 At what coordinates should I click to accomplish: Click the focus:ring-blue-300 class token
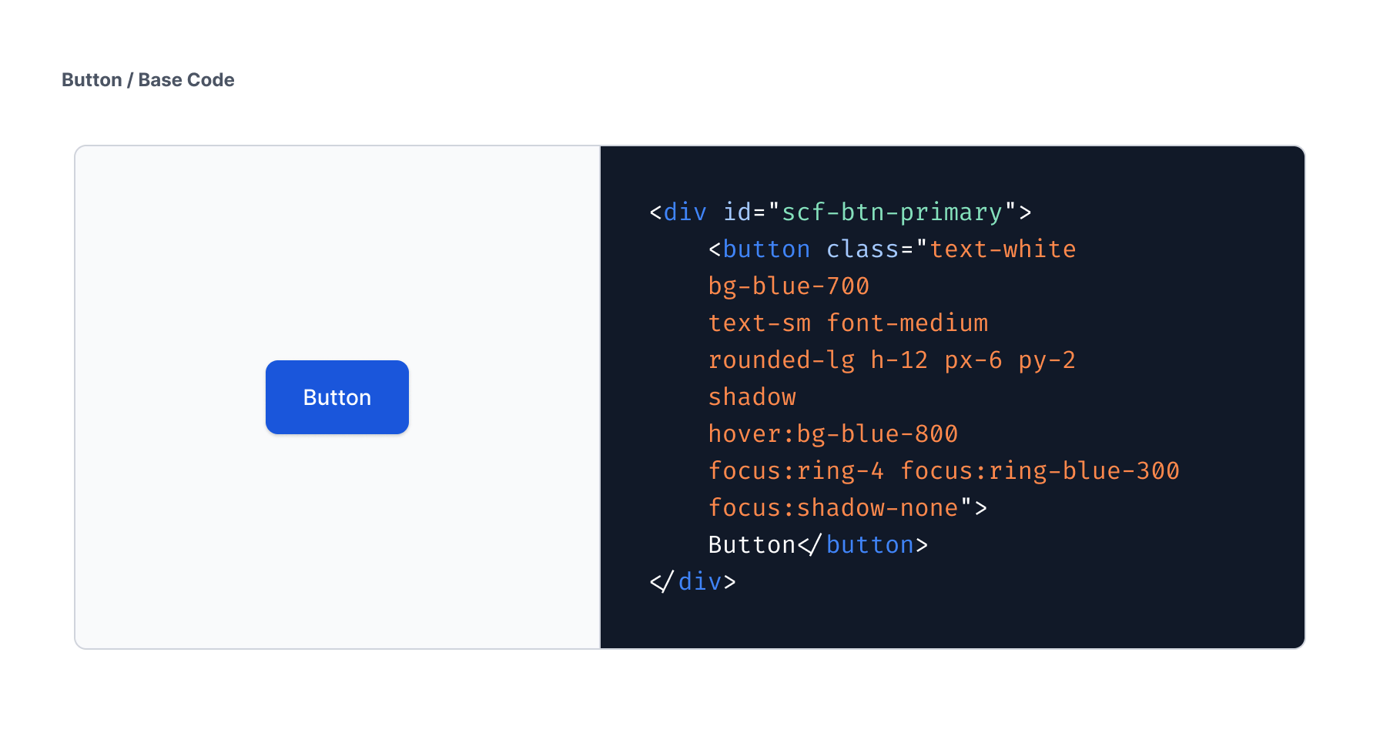[x=1040, y=471]
